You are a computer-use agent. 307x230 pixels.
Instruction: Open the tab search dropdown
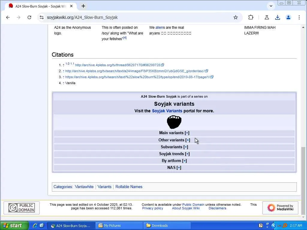271,6
